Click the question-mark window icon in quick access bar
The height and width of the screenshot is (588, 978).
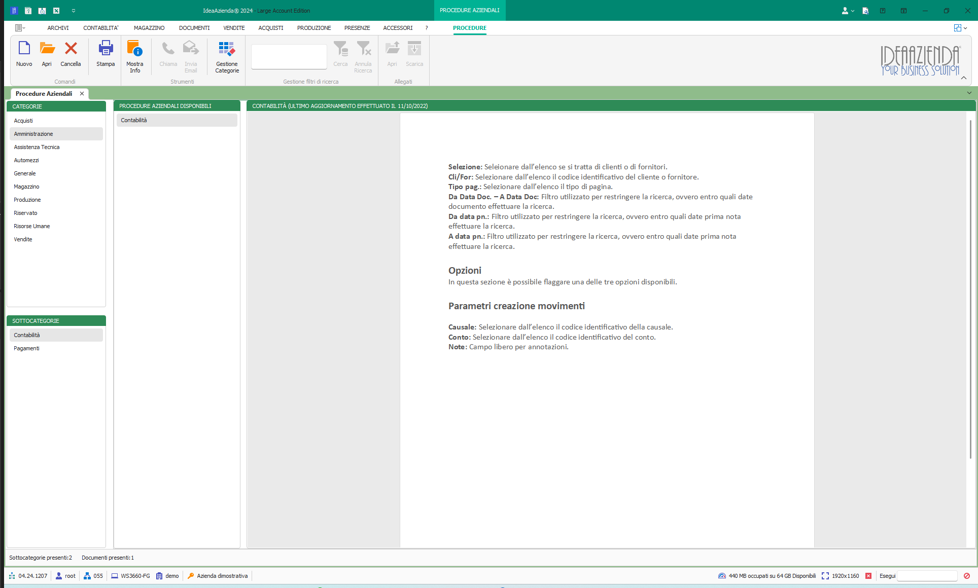28,10
